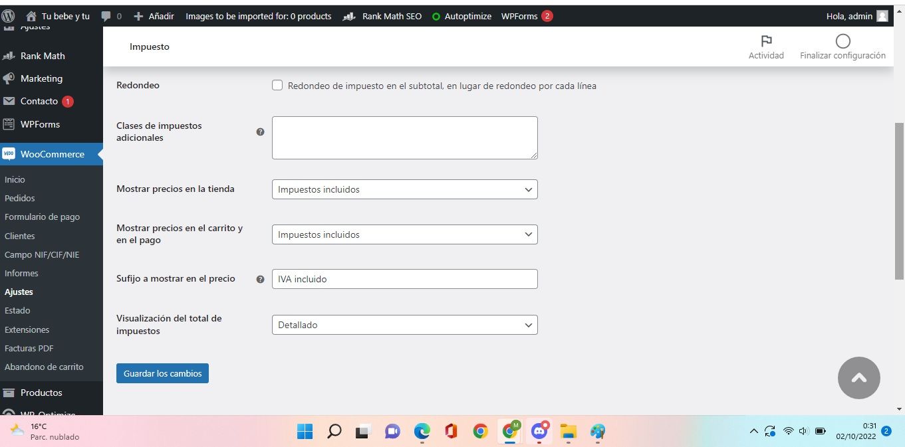Screen dimensions: 905x447
Task: Open the weather widget showing 16°C
Action: (45, 432)
